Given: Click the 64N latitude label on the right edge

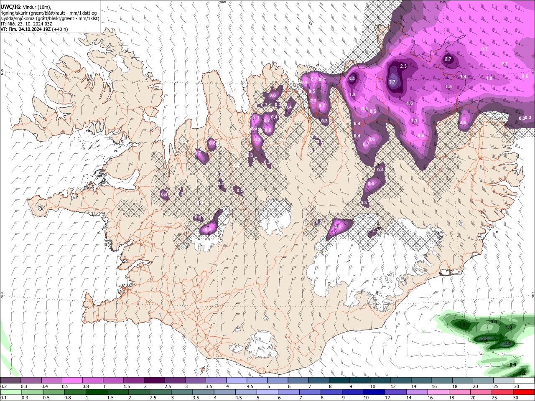Looking at the screenshot, I should 533,295.
